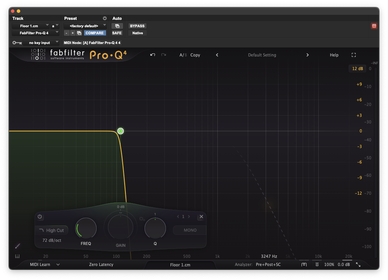Screen dimensions: 388x280
Task: Open High Cut filter shape dropdown
Action: pyautogui.click(x=52, y=230)
